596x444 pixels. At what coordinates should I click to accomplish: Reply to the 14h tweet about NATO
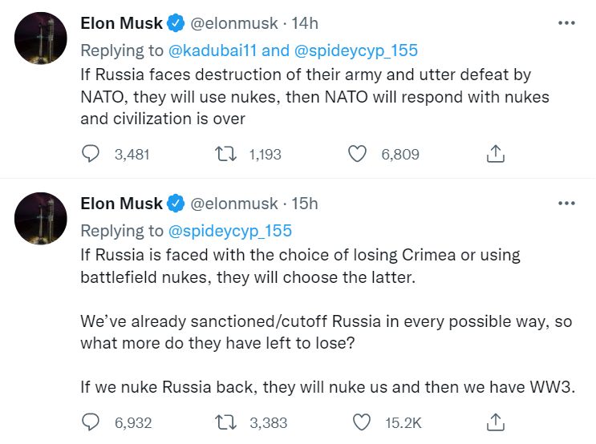pyautogui.click(x=91, y=154)
